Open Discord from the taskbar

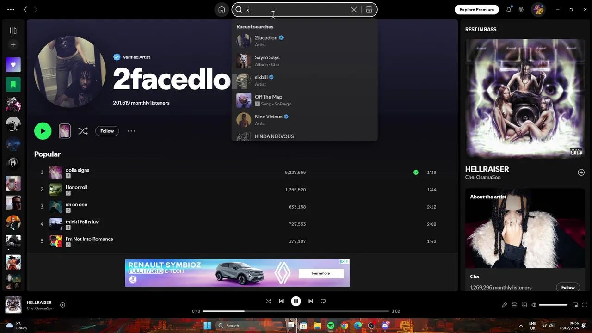pos(385,326)
